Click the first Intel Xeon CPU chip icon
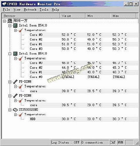The image size is (140, 146). (15, 26)
